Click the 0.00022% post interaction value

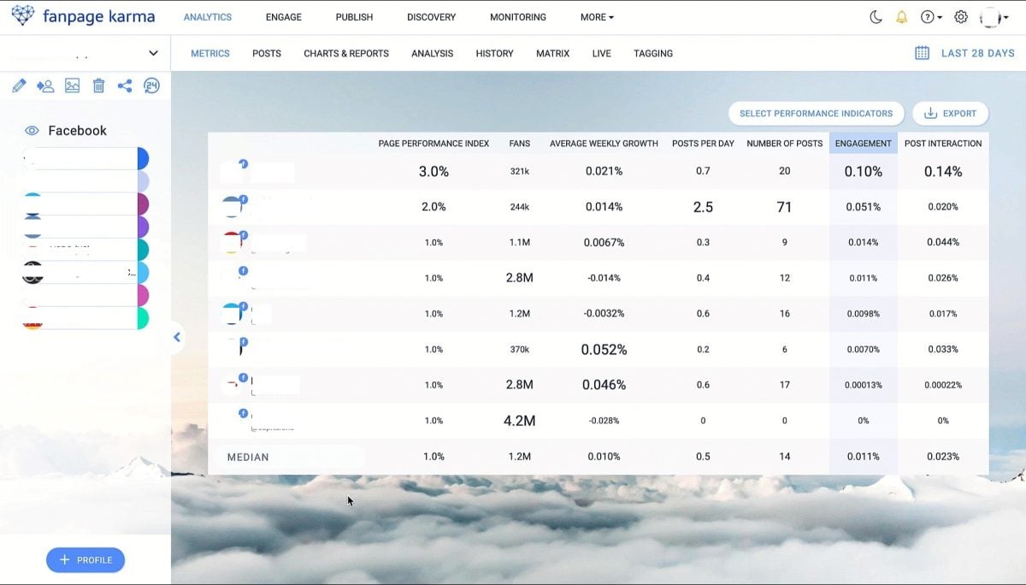tap(943, 385)
